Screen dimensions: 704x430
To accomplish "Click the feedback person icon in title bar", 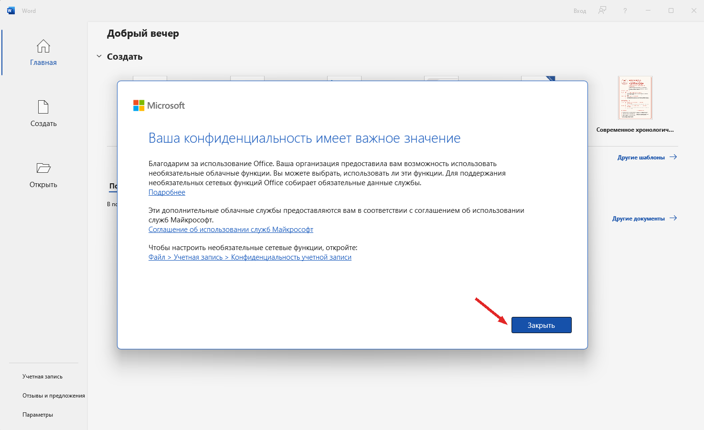I will click(x=602, y=10).
